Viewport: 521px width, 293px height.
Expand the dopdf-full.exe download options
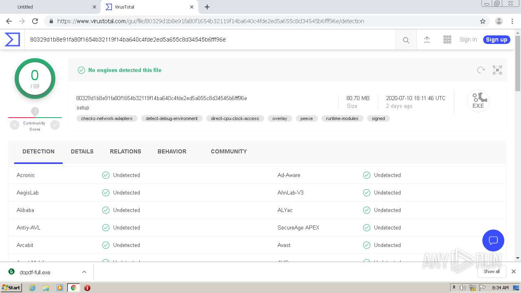(84, 272)
